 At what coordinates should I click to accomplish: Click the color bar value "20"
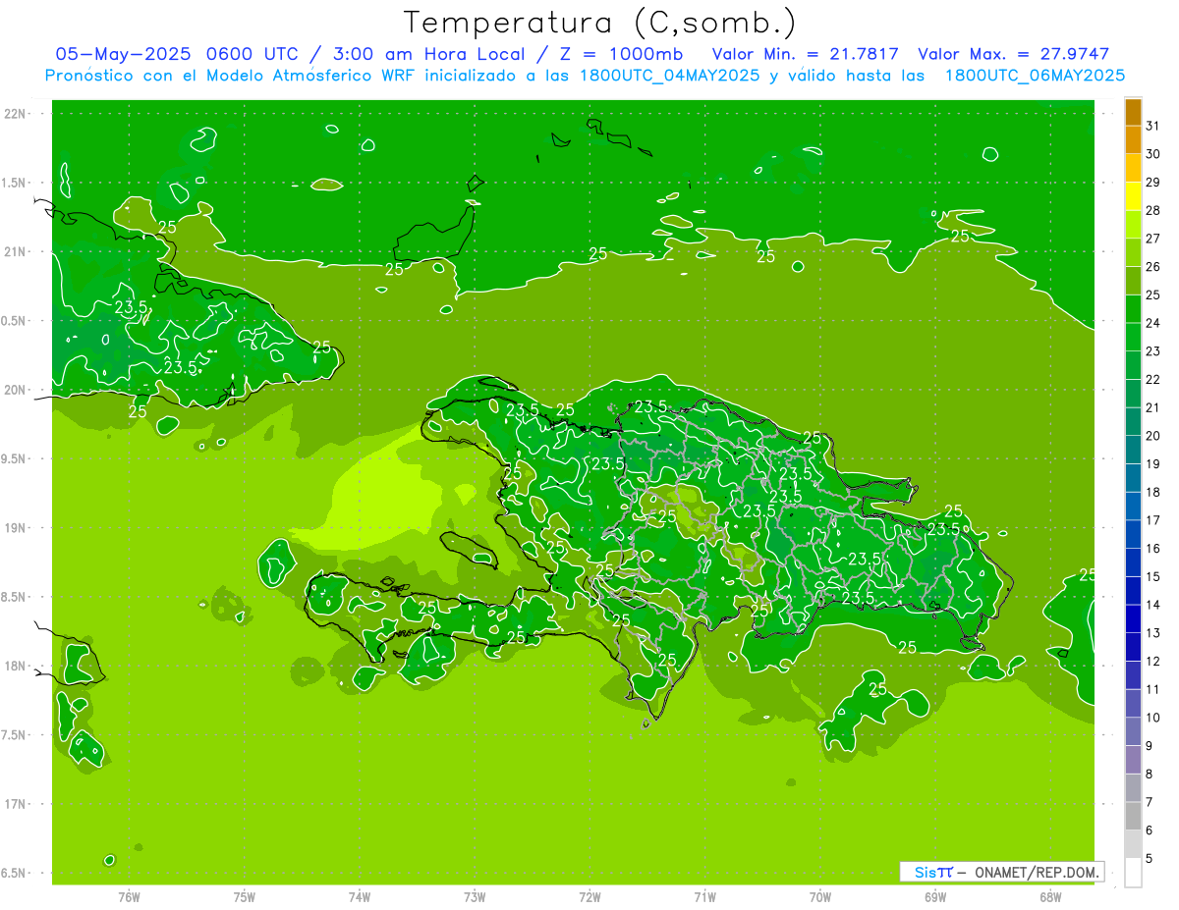[1153, 436]
